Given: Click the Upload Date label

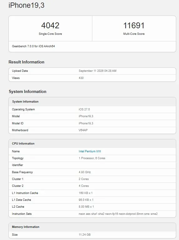Looking at the screenshot, I should point(20,71).
